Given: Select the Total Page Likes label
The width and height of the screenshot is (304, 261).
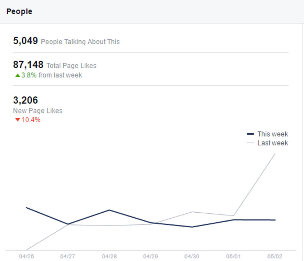Looking at the screenshot, I should pos(71,66).
